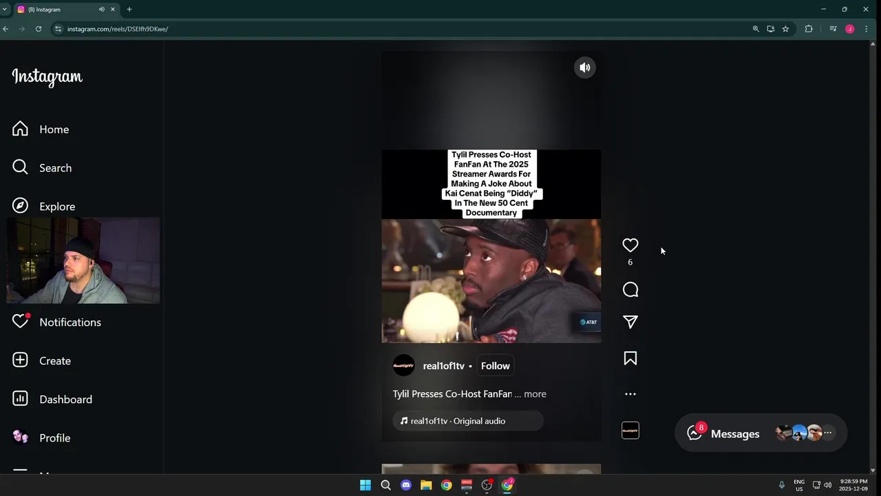
Task: Go back with the browser back arrow
Action: click(x=6, y=29)
